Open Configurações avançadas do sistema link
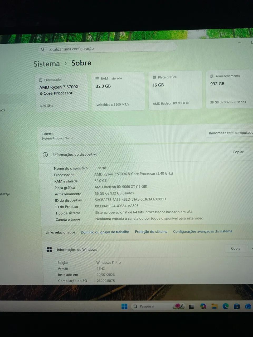This screenshot has height=337, width=253. tap(202, 231)
